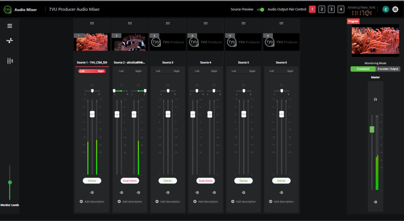Click the USB devices icon in the sidebar
404x221 pixels.
[10, 41]
